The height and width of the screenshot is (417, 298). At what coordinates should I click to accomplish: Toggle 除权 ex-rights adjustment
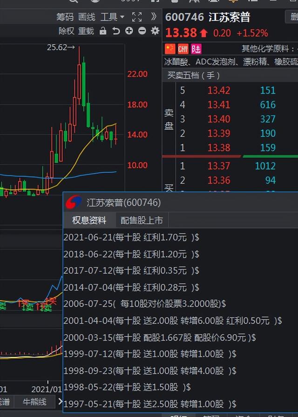[66, 31]
